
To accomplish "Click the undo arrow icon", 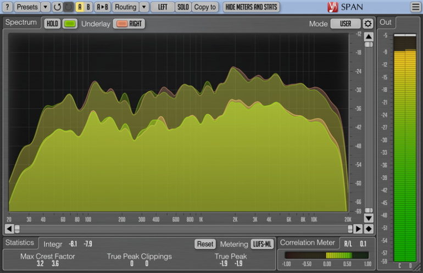I will (57, 7).
